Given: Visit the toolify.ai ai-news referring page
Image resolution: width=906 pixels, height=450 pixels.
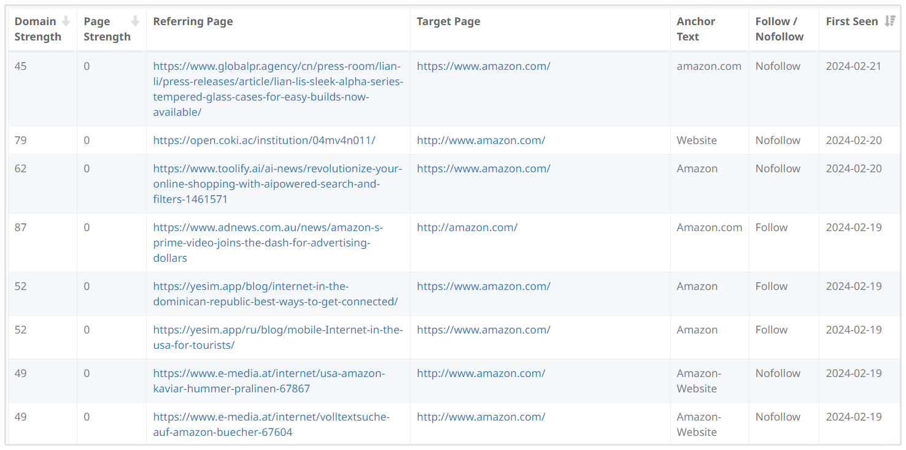Looking at the screenshot, I should pyautogui.click(x=277, y=184).
